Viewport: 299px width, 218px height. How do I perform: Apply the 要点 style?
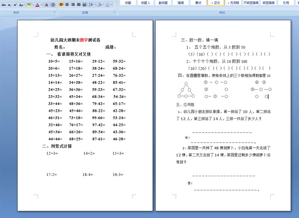tap(198, 3)
